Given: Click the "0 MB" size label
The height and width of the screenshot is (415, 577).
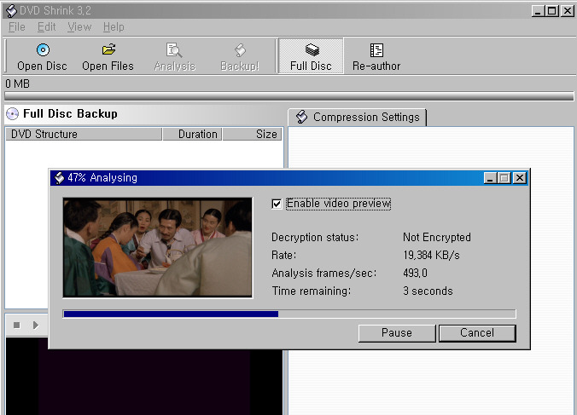Looking at the screenshot, I should pos(17,84).
